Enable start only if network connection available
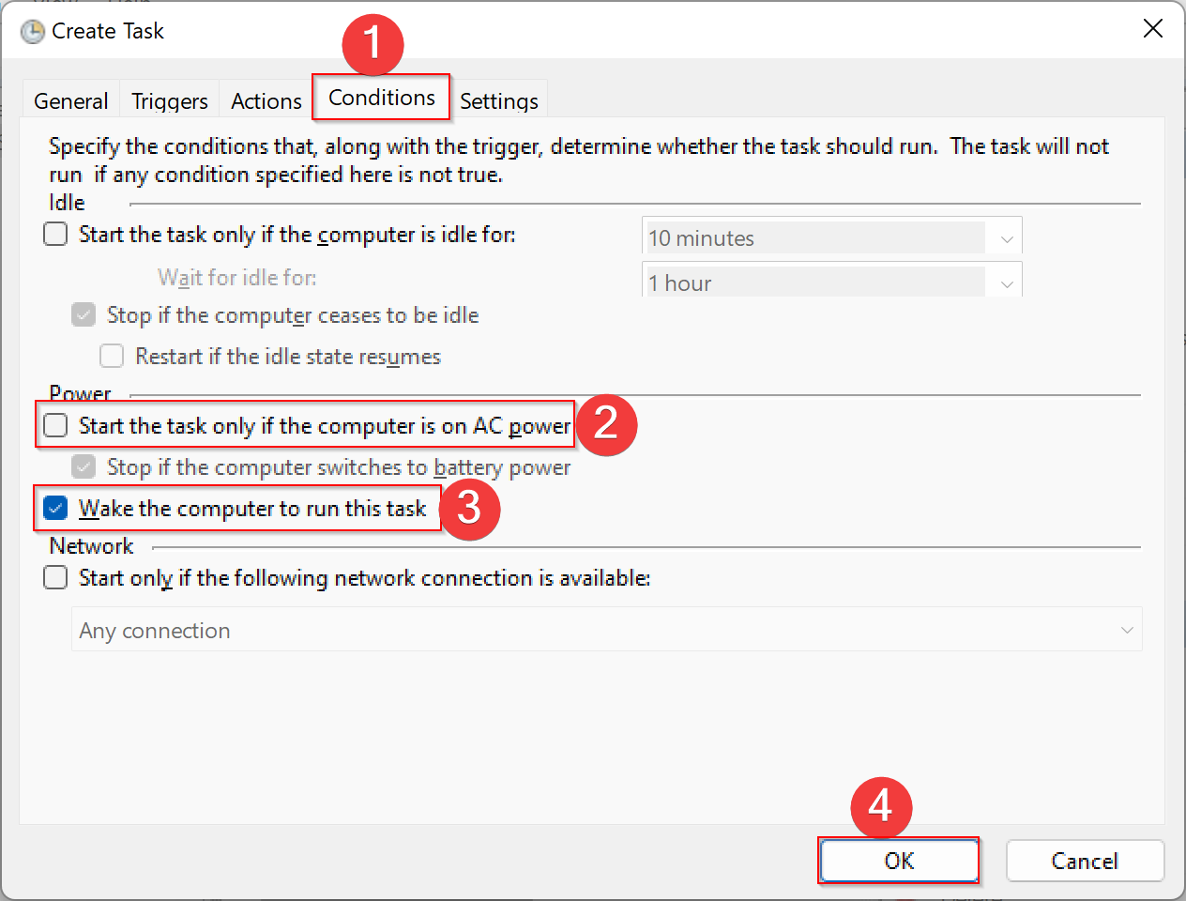Image resolution: width=1186 pixels, height=901 pixels. click(x=55, y=577)
